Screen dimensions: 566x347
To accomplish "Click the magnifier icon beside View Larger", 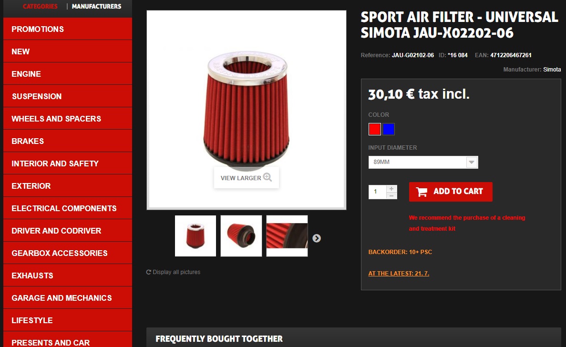I will (x=268, y=177).
